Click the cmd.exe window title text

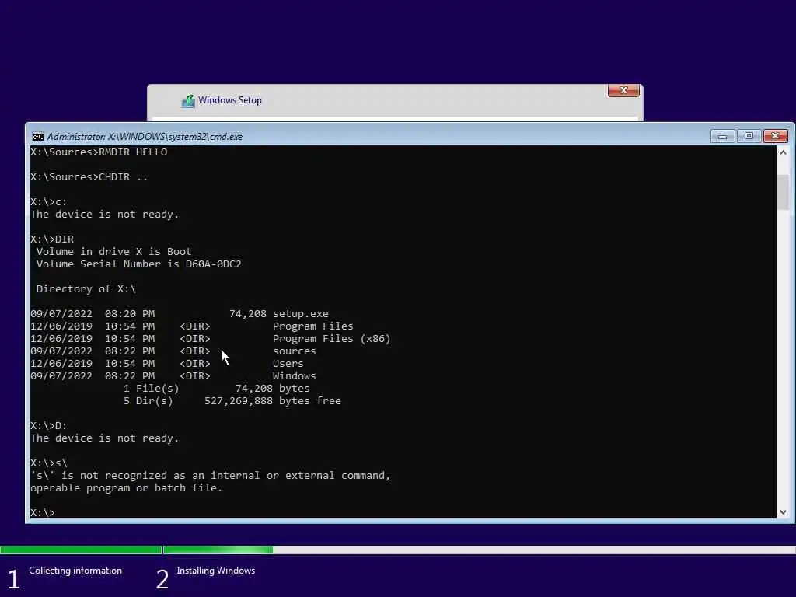tap(145, 137)
